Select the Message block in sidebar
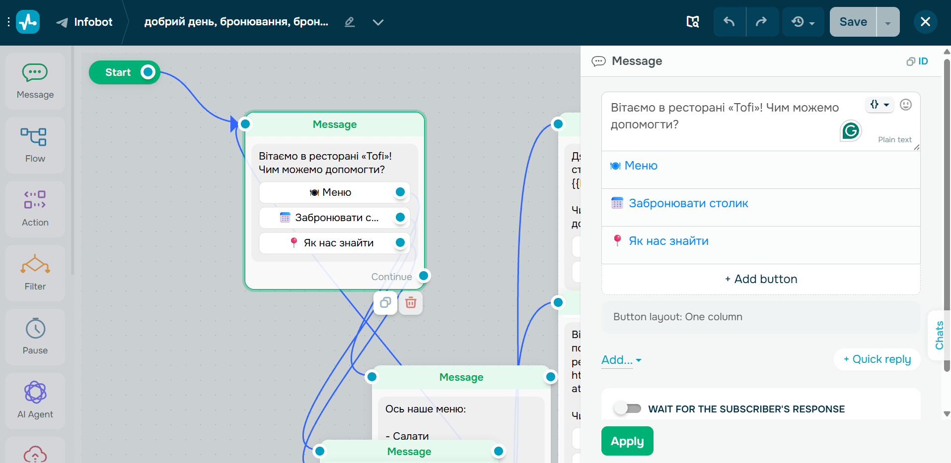 coord(35,81)
